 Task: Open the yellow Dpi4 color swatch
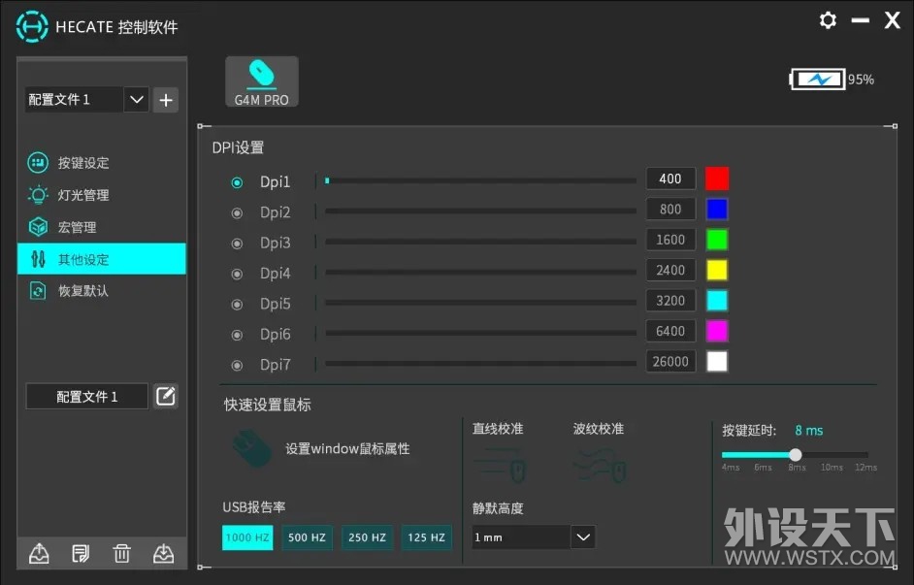tap(717, 270)
